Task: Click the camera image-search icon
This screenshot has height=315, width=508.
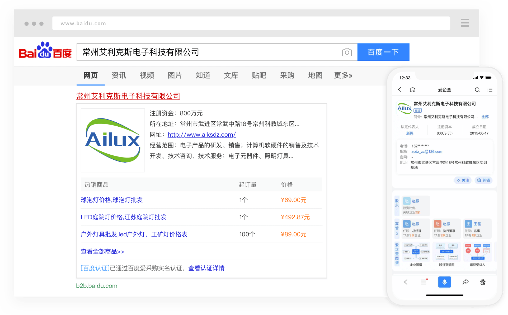Action: (347, 52)
